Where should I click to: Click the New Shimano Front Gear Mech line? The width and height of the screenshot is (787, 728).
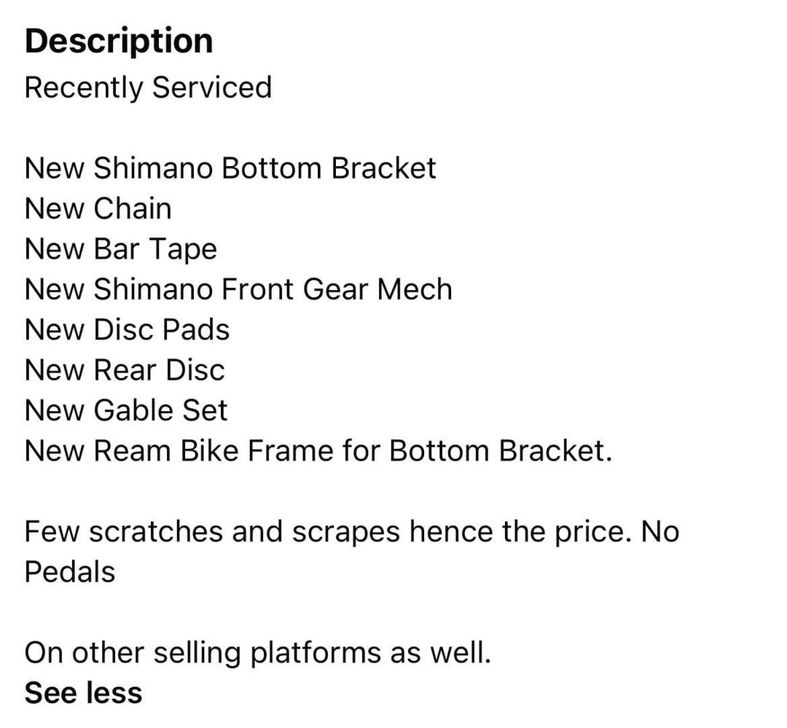(238, 290)
